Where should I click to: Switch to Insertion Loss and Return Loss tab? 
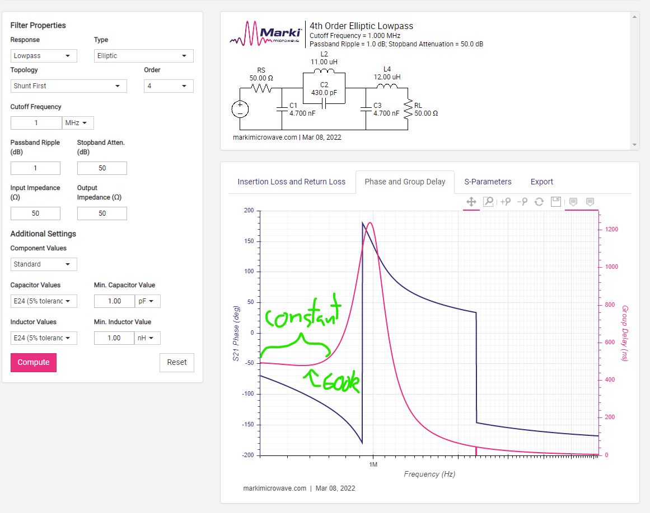tap(291, 182)
